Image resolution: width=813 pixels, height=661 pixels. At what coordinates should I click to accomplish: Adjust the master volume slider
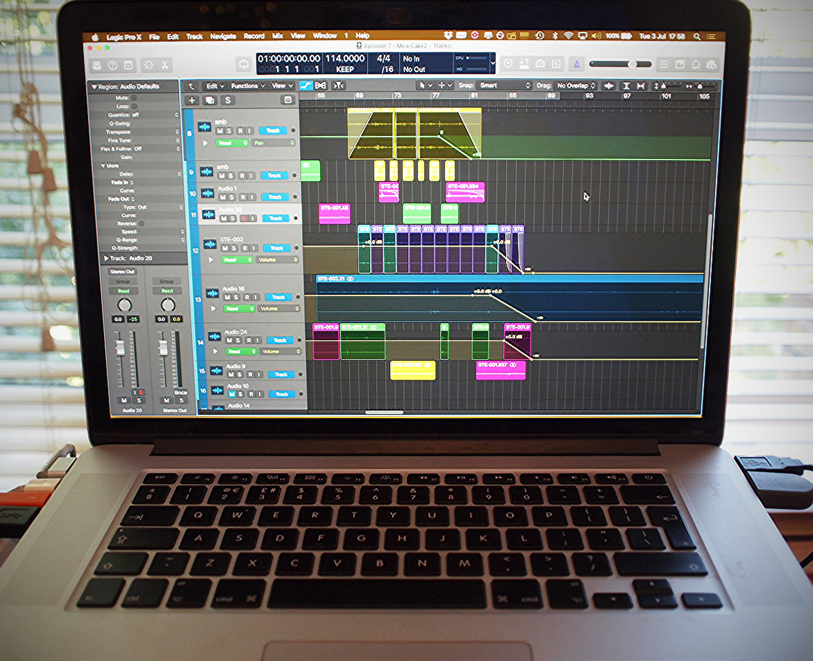point(620,64)
